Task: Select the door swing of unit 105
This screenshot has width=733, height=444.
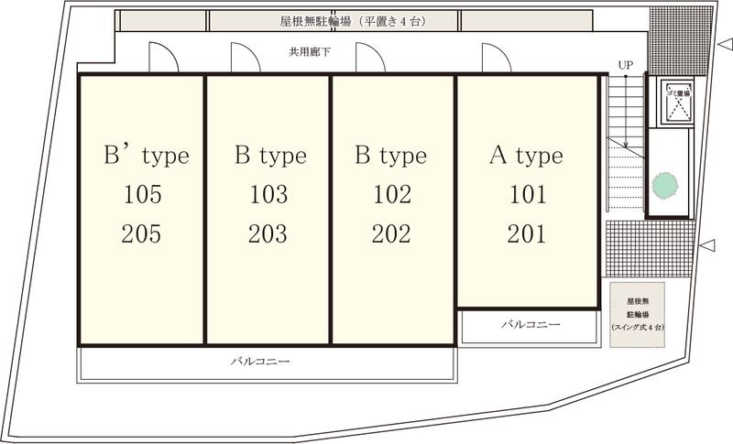Action: pyautogui.click(x=164, y=57)
